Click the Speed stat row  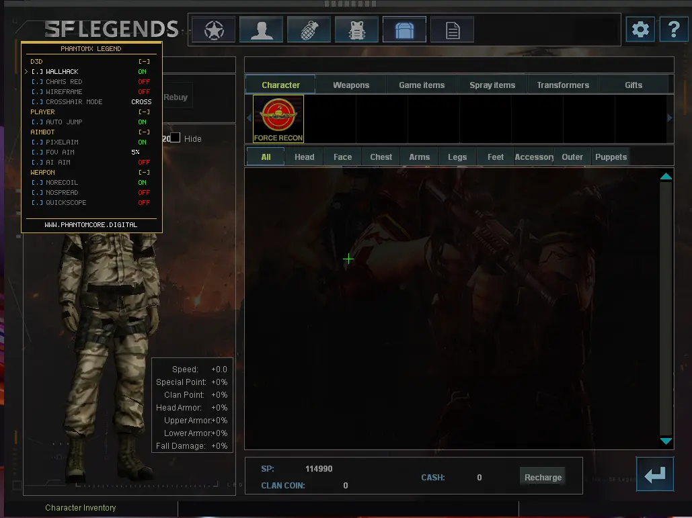click(x=200, y=369)
